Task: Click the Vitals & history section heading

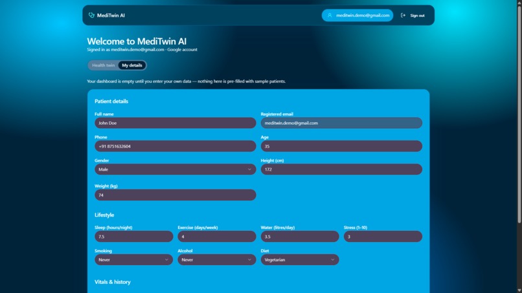Action: click(113, 282)
